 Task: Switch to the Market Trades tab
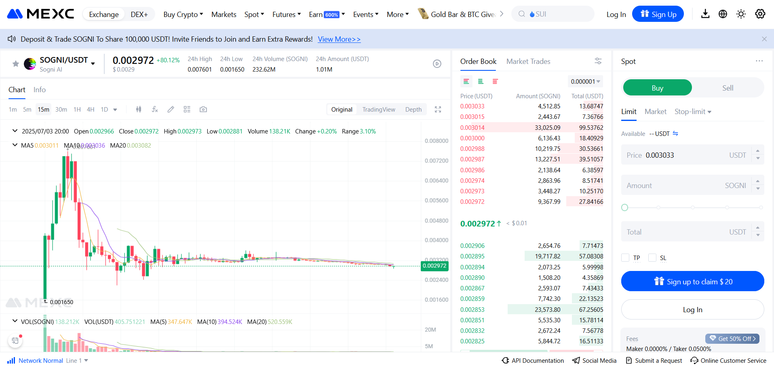[528, 61]
